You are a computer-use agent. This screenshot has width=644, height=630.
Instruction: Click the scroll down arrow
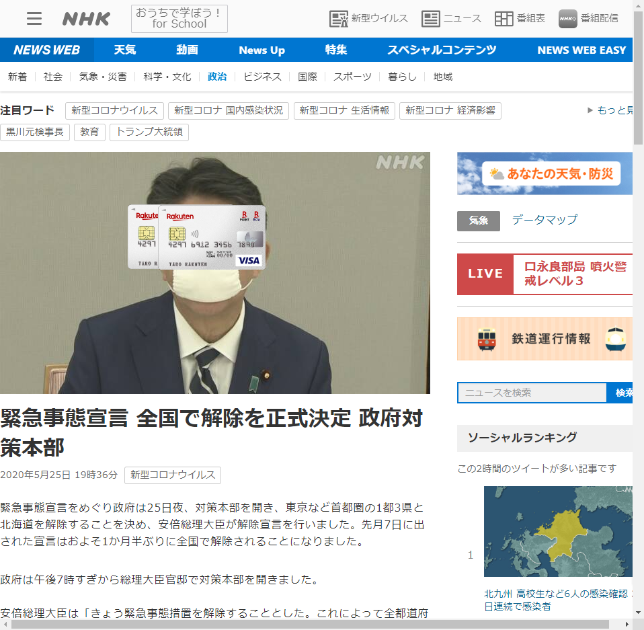(x=638, y=613)
